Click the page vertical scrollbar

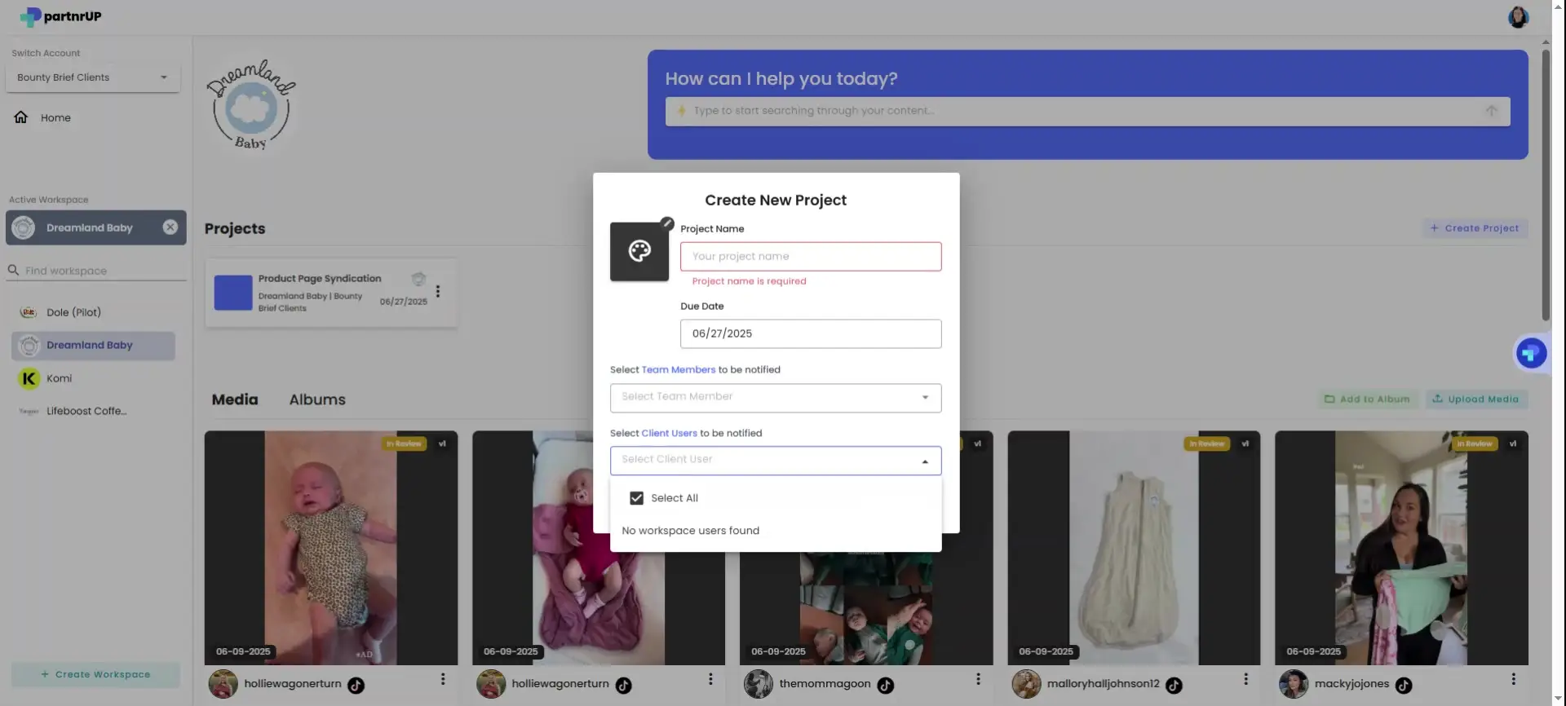point(1546,186)
